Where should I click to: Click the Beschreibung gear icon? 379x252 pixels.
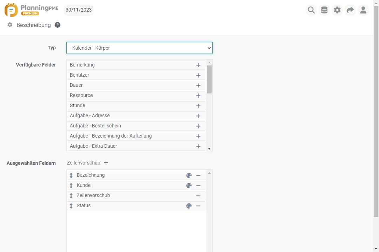10,25
